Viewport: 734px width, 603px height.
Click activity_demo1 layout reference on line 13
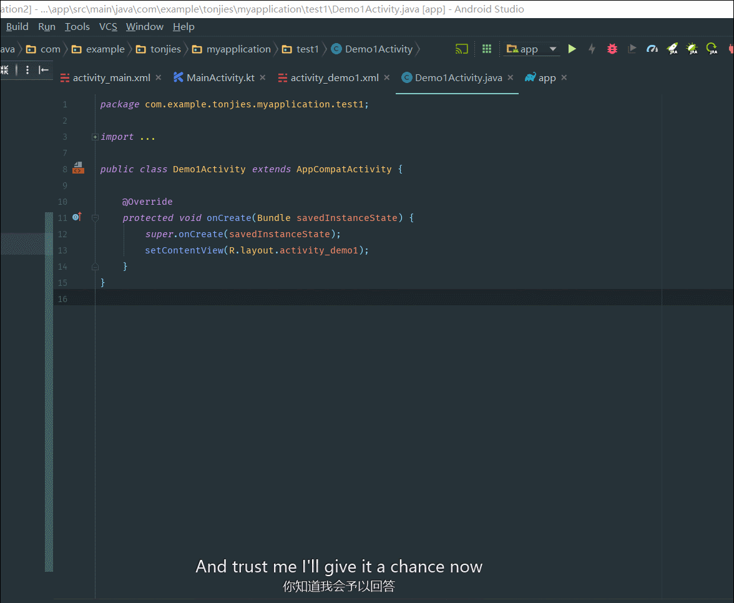click(319, 250)
